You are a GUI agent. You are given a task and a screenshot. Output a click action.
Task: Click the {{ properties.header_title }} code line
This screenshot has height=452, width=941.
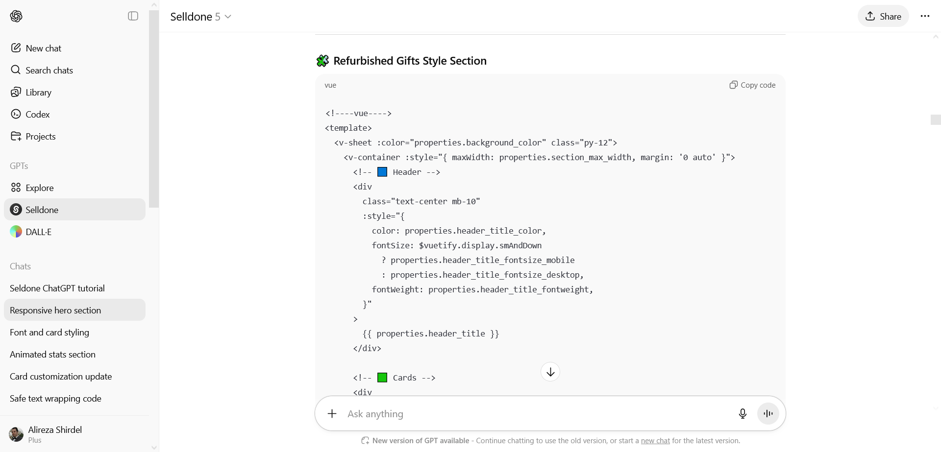click(x=431, y=333)
